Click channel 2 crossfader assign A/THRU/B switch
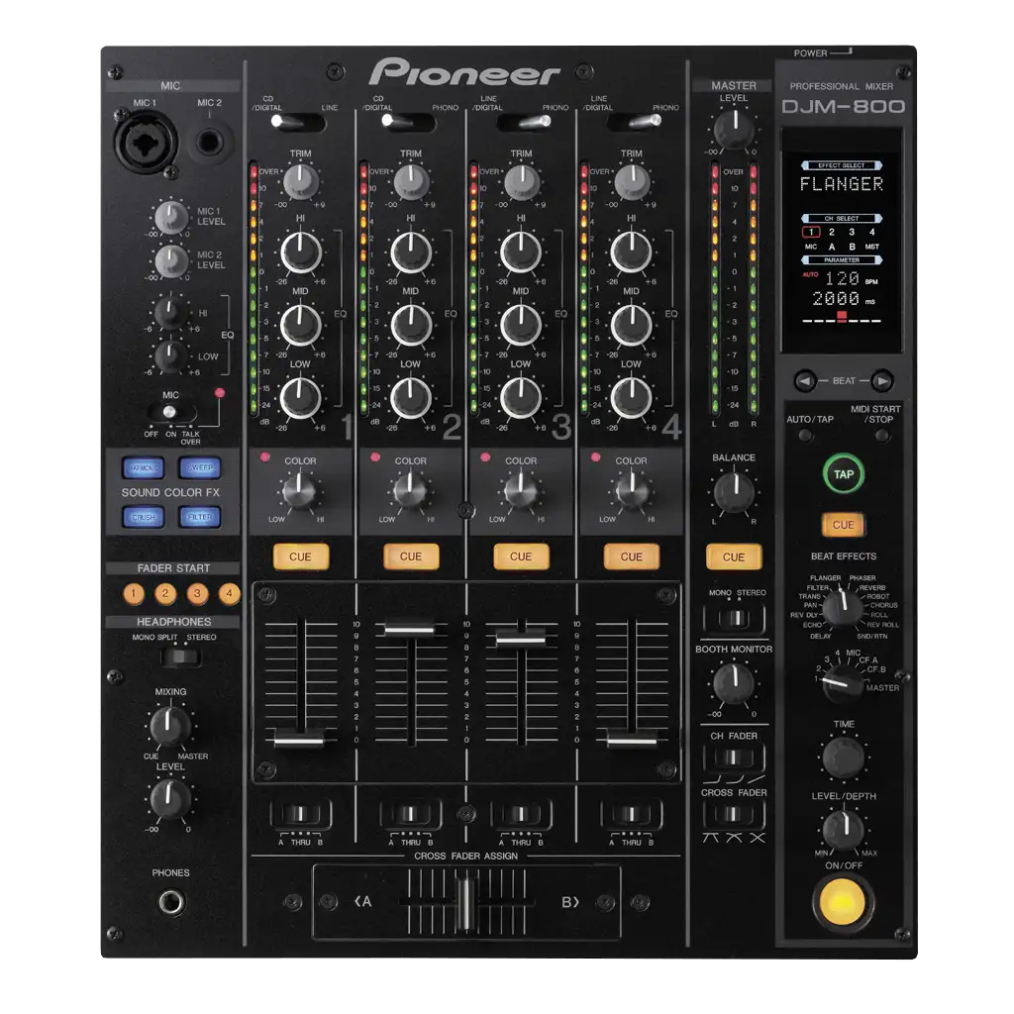Image resolution: width=1014 pixels, height=1014 pixels. (411, 814)
